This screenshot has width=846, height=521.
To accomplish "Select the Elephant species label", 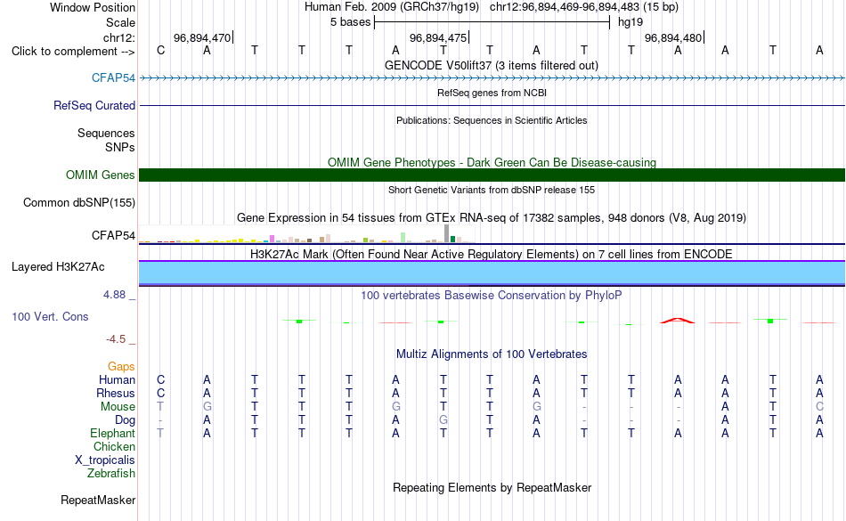I will click(x=112, y=433).
